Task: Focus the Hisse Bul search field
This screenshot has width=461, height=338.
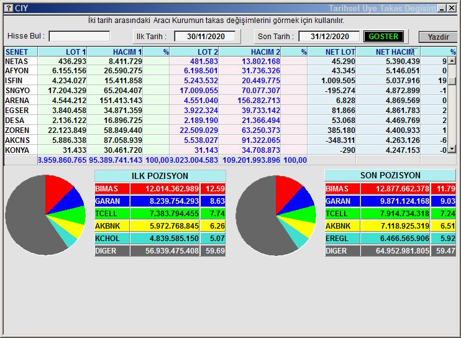Action: 80,37
